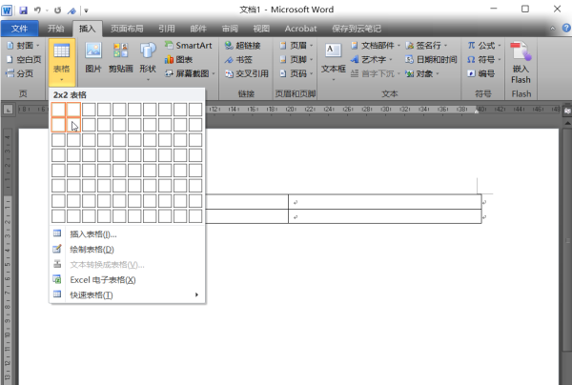Open the 文件 (File) tab
The height and width of the screenshot is (385, 572).
(19, 29)
